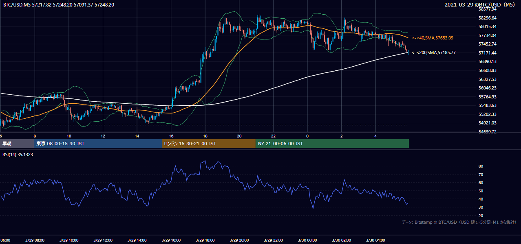521x244 pixels.
Task: Click hour tick 10 under price chart
Action: (x=69, y=136)
